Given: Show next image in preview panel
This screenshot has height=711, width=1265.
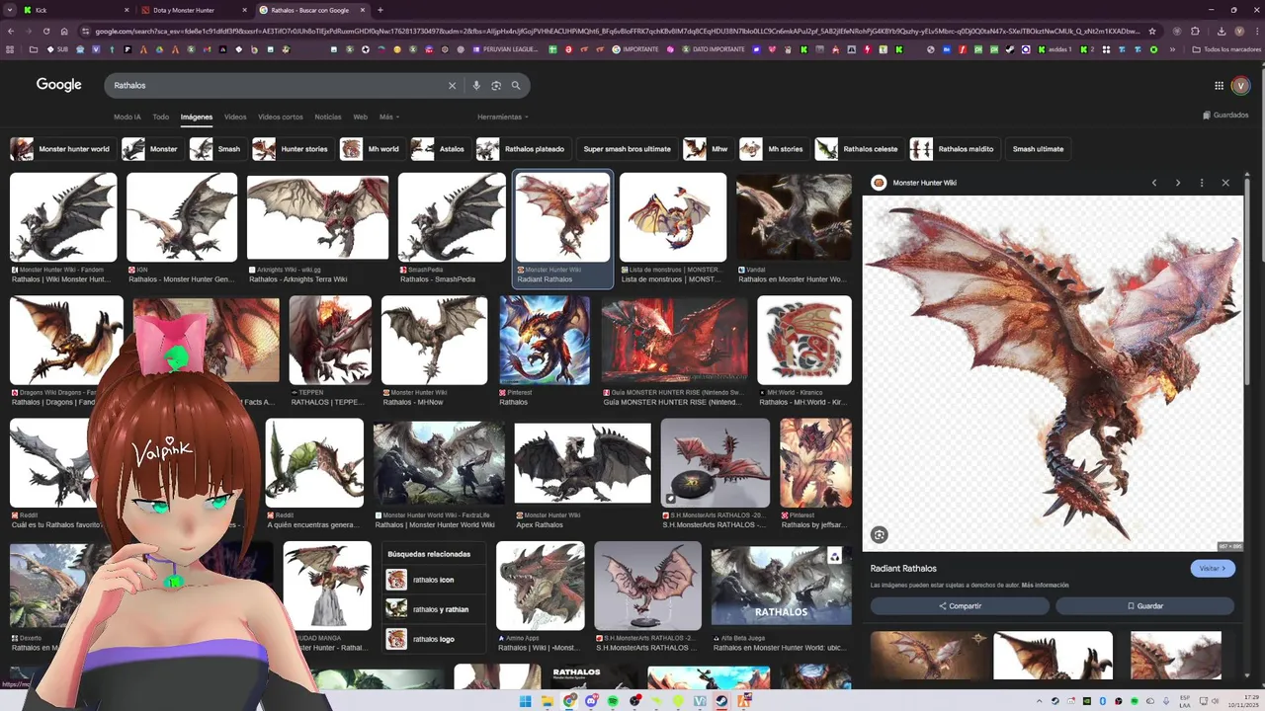Looking at the screenshot, I should (x=1177, y=183).
